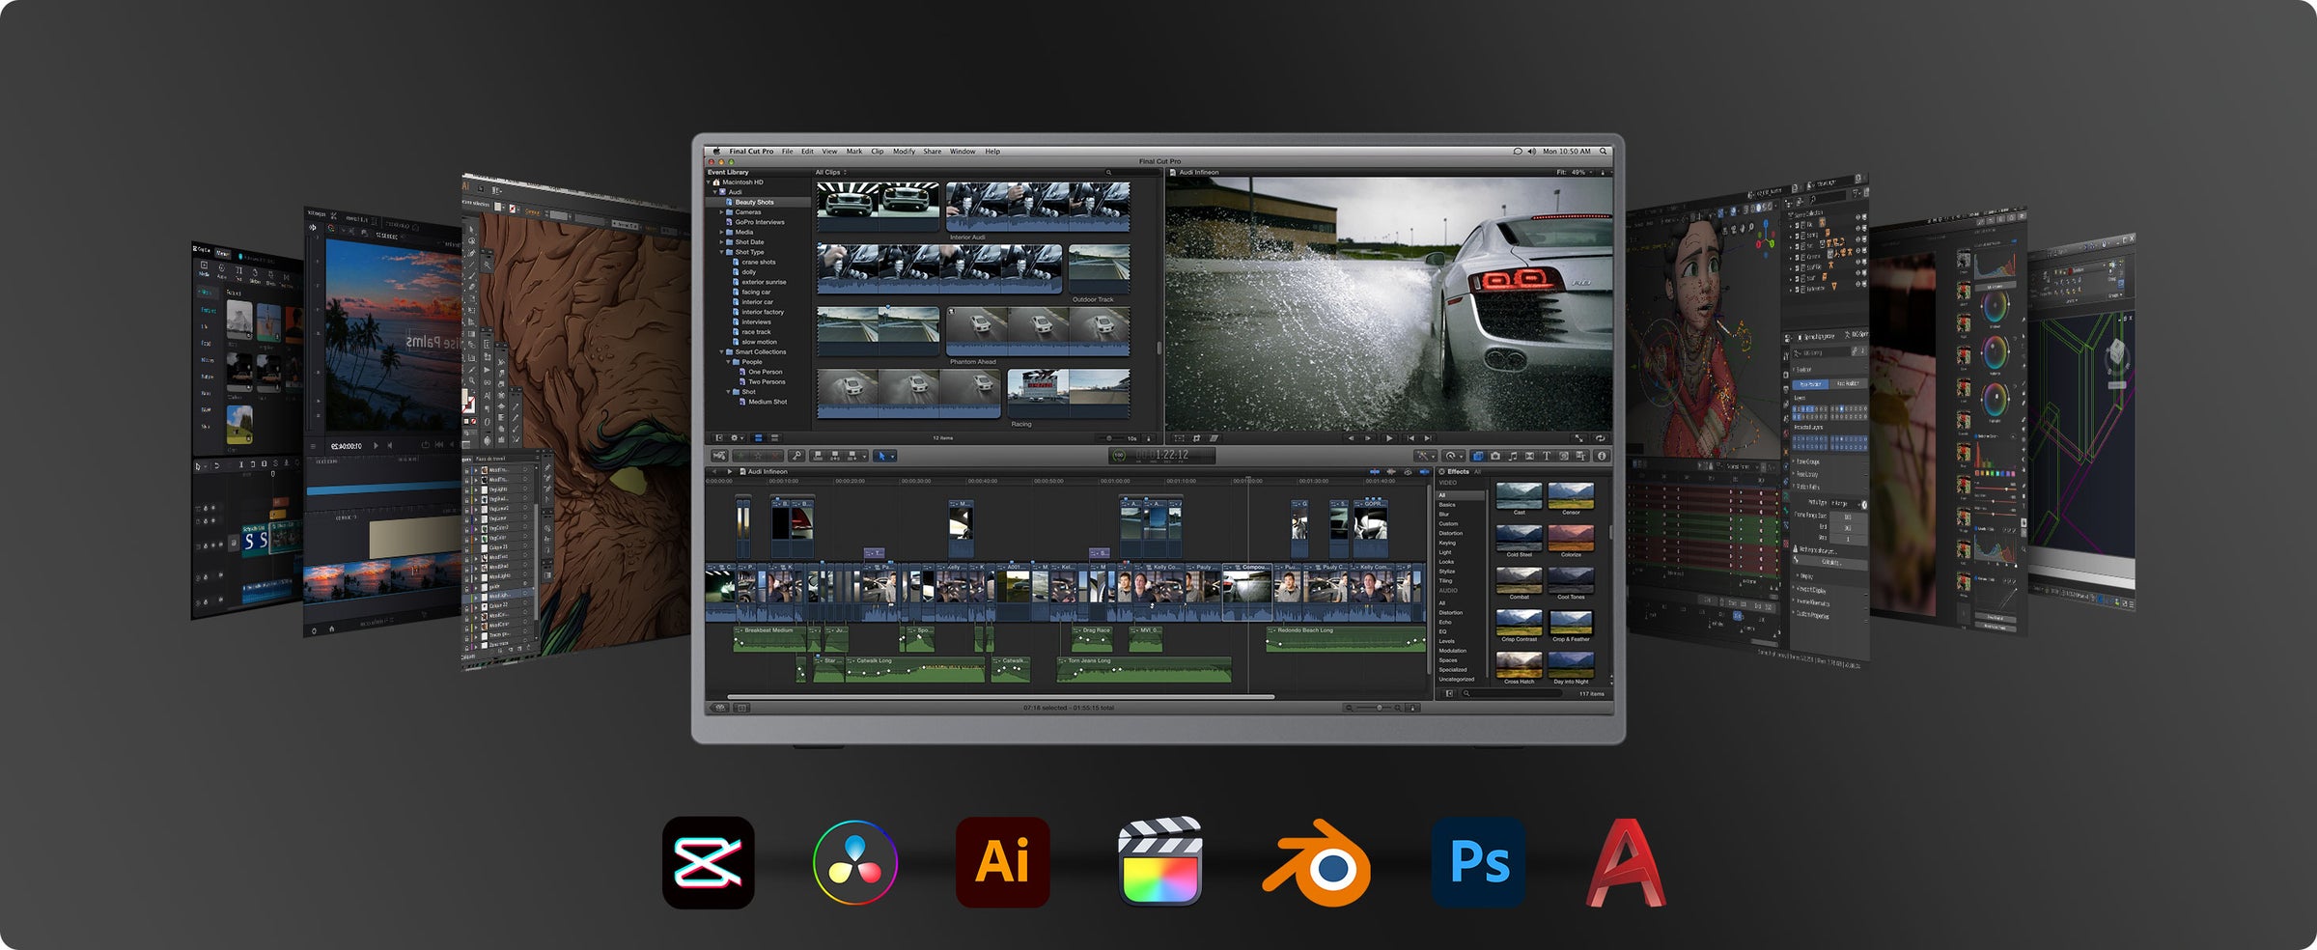Expand the Cameras folder in the Event Library
The height and width of the screenshot is (950, 2317).
point(721,212)
